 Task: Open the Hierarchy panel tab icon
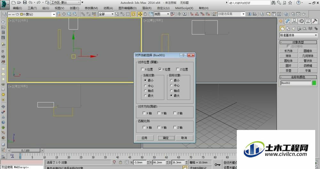point(294,21)
